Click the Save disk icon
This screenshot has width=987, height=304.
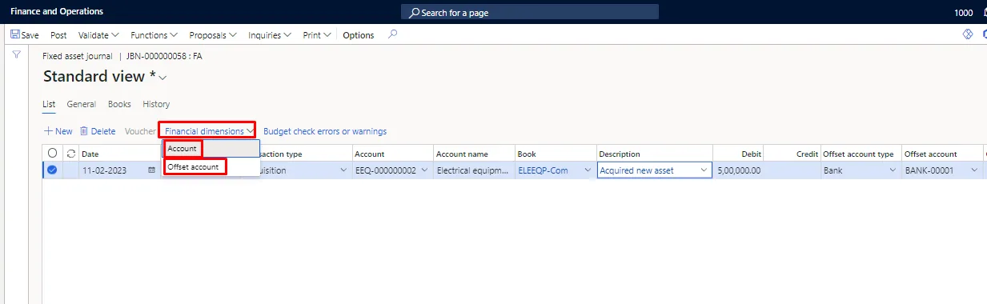tap(14, 35)
